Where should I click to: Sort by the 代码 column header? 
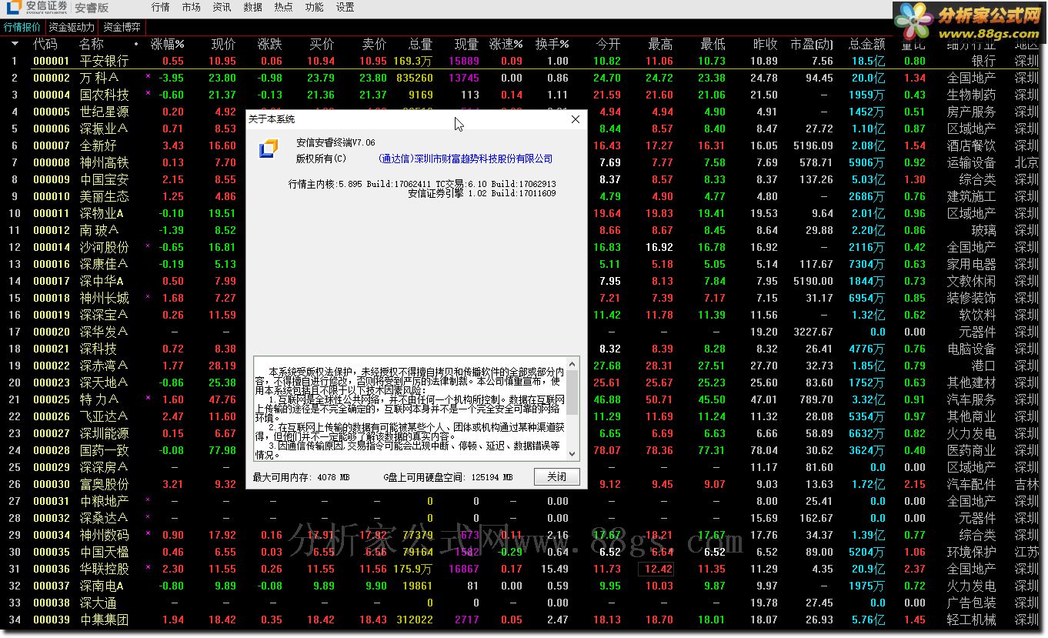(45, 44)
